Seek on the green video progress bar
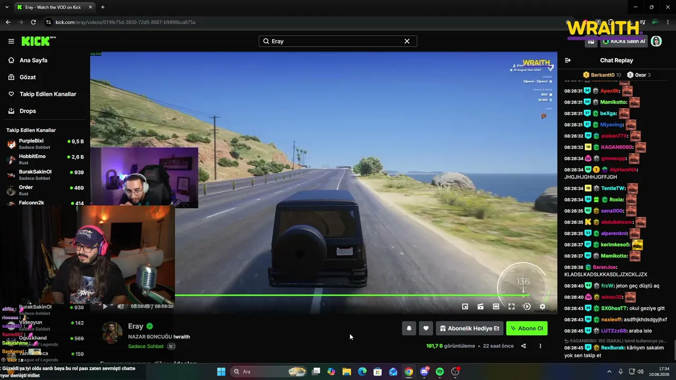 351,296
